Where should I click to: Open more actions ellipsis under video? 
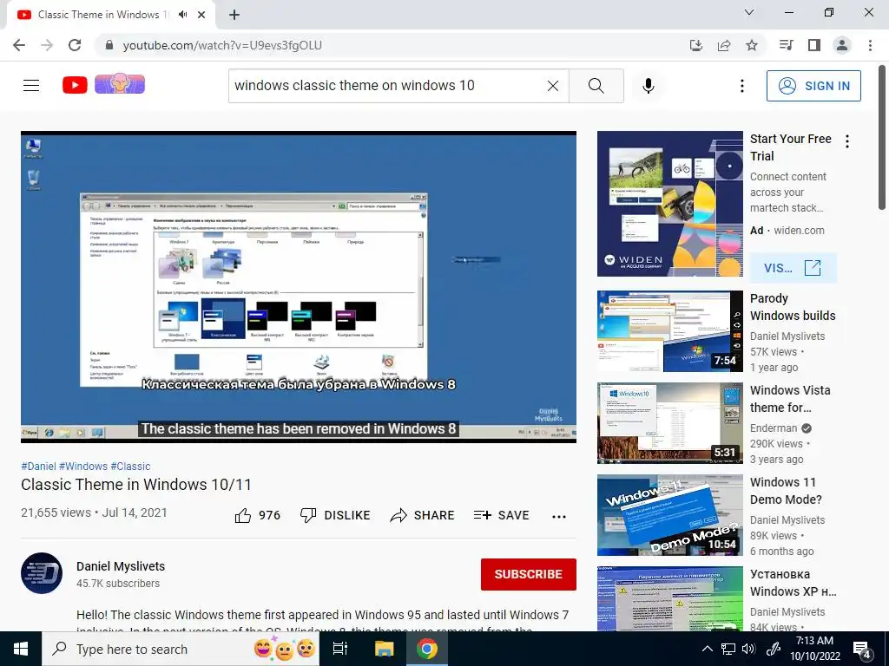(x=559, y=516)
